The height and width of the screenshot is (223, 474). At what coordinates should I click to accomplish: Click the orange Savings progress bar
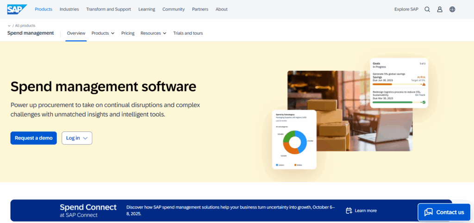tap(397, 84)
